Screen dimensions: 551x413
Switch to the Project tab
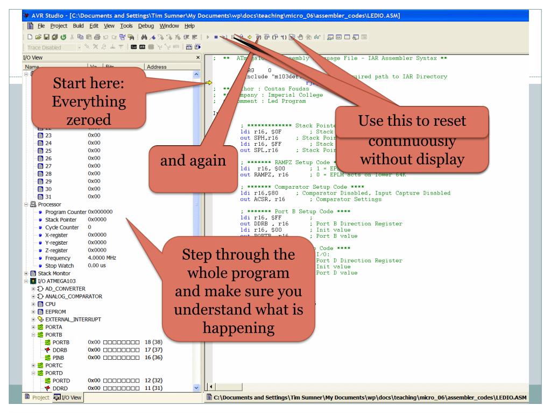coord(37,397)
